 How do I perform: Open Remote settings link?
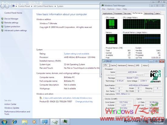(x=11, y=23)
